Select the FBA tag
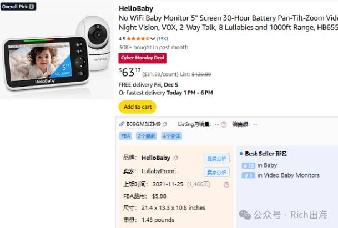338x228 pixels. (x=125, y=136)
